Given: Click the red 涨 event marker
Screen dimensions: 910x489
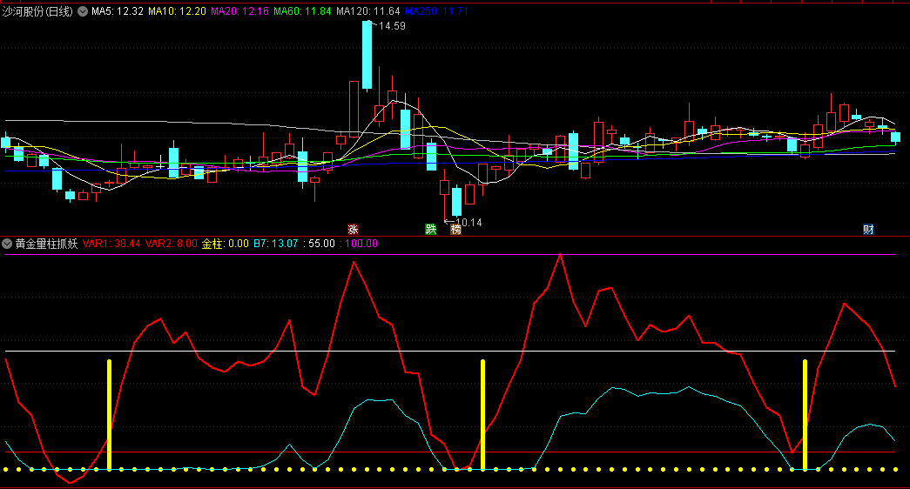Looking at the screenshot, I should 353,229.
